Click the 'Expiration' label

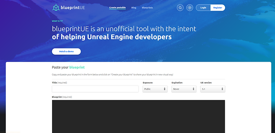(x=177, y=83)
